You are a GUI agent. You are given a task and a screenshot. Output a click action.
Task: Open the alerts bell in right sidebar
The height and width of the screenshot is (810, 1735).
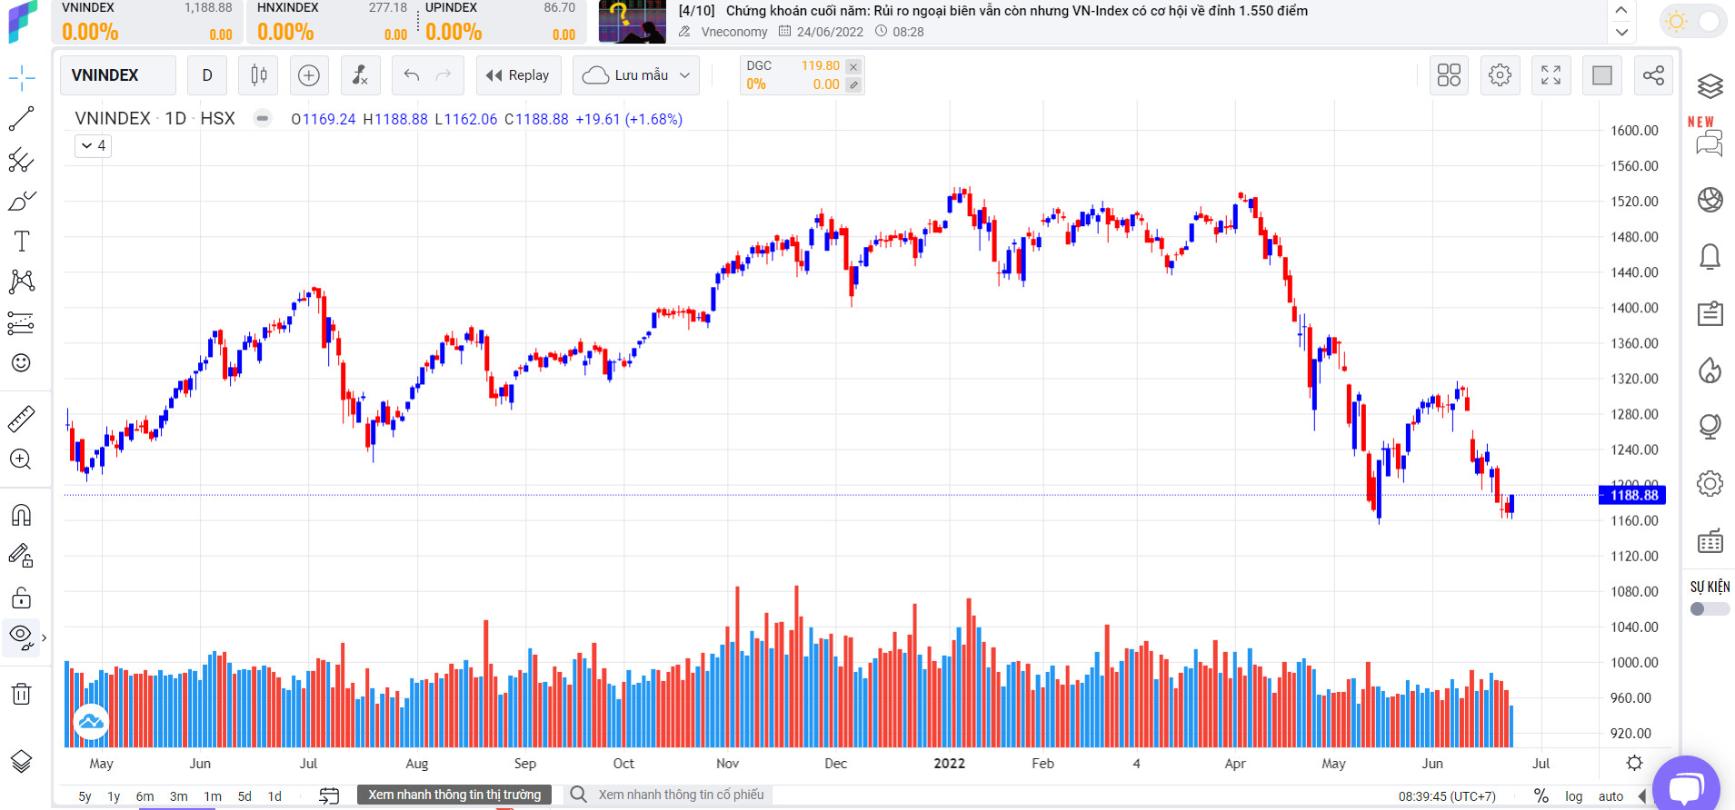(1710, 257)
